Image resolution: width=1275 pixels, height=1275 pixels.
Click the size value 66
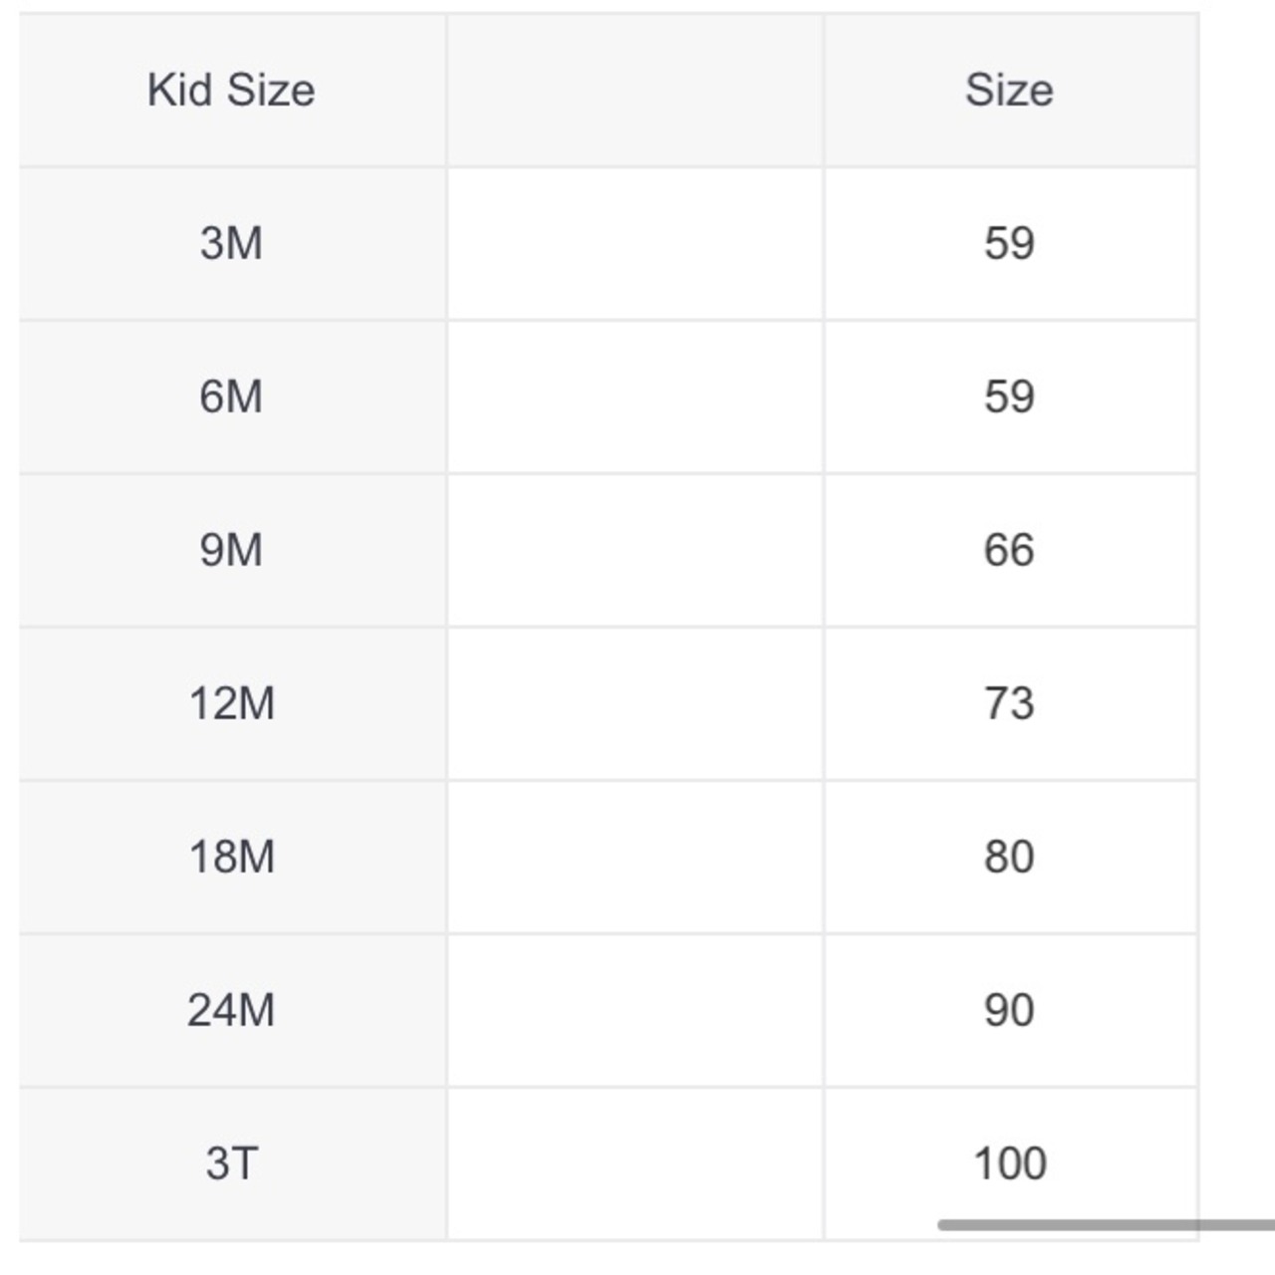(x=1010, y=551)
